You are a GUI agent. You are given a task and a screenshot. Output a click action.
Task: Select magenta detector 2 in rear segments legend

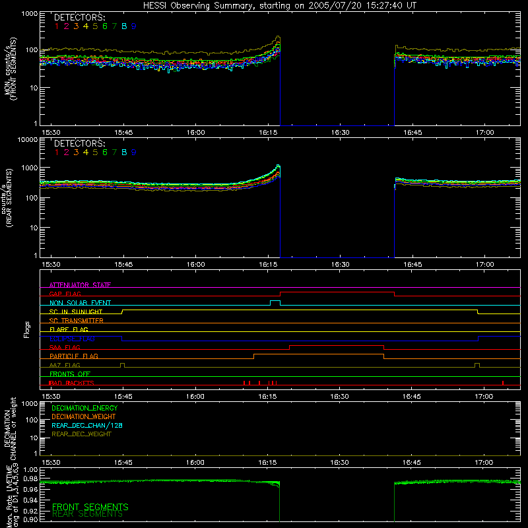[67, 152]
